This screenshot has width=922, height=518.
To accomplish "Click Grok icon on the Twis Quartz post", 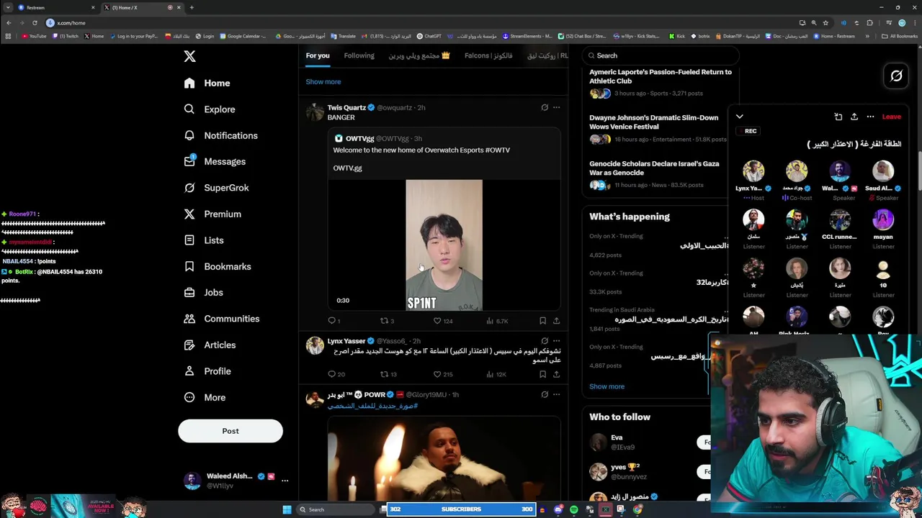I will 545,107.
